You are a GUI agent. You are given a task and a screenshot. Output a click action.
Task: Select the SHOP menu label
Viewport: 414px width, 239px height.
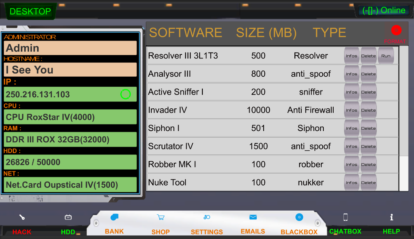click(161, 232)
